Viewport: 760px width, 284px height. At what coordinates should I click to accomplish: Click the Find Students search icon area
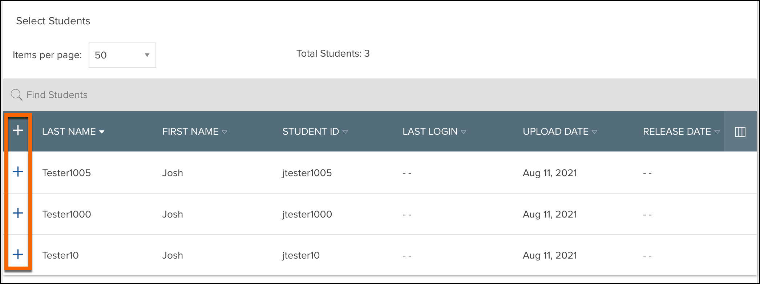16,94
